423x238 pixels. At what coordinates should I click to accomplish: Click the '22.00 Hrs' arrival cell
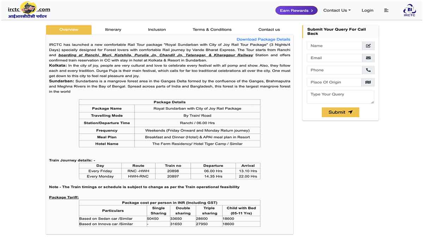tap(248, 176)
